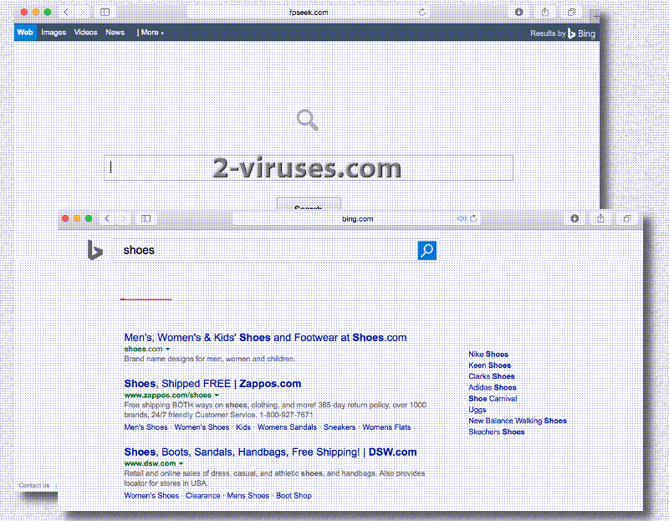This screenshot has height=521, width=669.
Task: Click related search 'Nike Shoes'
Action: (x=488, y=354)
